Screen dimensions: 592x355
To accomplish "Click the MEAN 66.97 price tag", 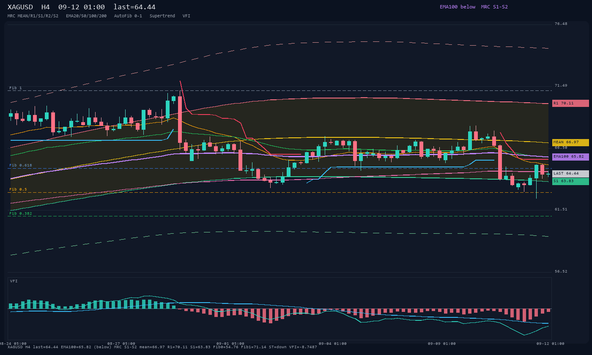I will click(570, 142).
